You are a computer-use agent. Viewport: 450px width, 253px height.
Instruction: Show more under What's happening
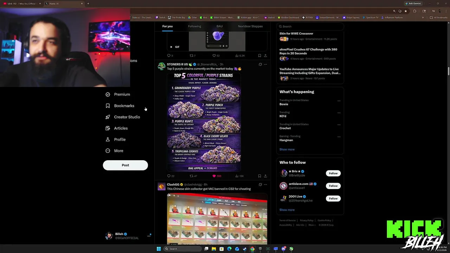(287, 149)
